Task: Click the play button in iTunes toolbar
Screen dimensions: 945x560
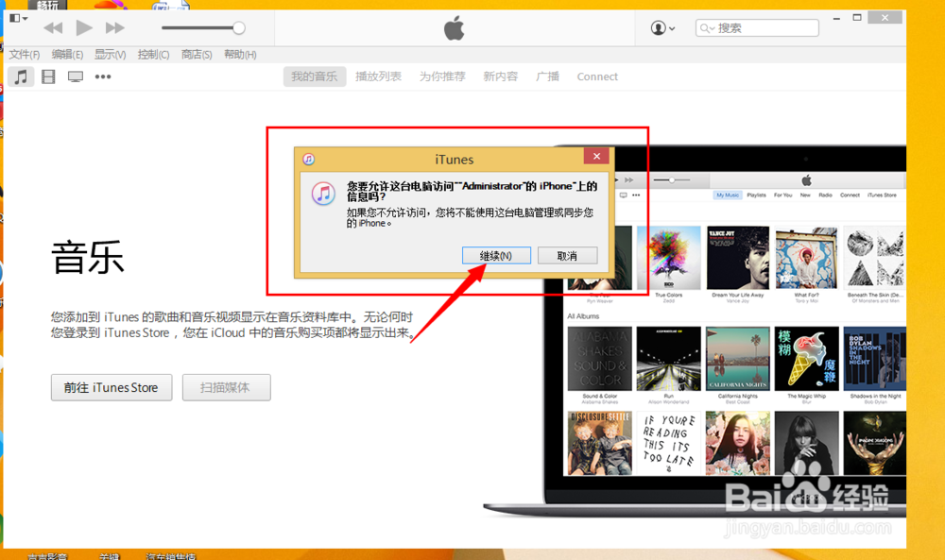Action: tap(84, 27)
